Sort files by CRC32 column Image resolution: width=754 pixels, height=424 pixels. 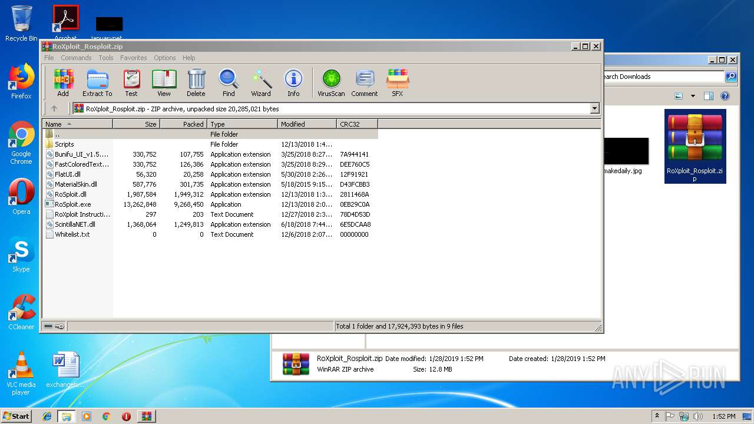click(357, 124)
